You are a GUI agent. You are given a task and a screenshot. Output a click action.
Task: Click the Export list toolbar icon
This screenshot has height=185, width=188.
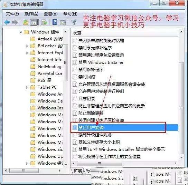click(44, 22)
